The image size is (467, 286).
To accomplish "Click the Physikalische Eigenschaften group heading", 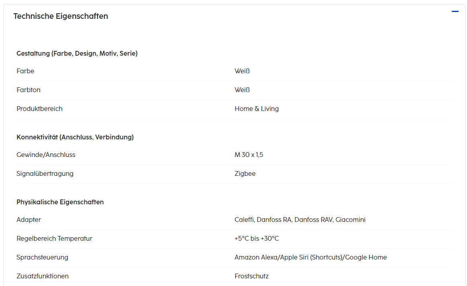I will 60,202.
